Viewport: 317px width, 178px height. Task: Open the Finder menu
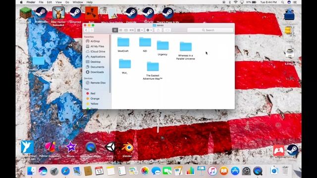tap(31, 2)
